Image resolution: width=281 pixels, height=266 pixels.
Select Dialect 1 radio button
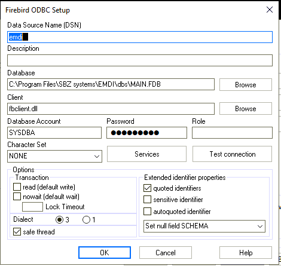86,219
